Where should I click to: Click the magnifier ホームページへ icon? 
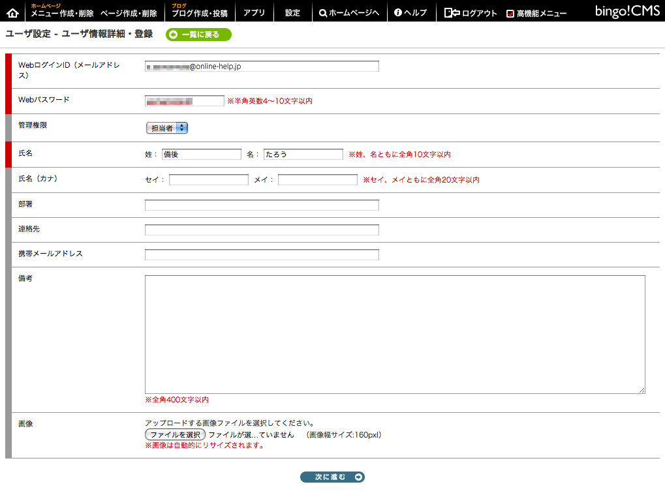pos(323,13)
